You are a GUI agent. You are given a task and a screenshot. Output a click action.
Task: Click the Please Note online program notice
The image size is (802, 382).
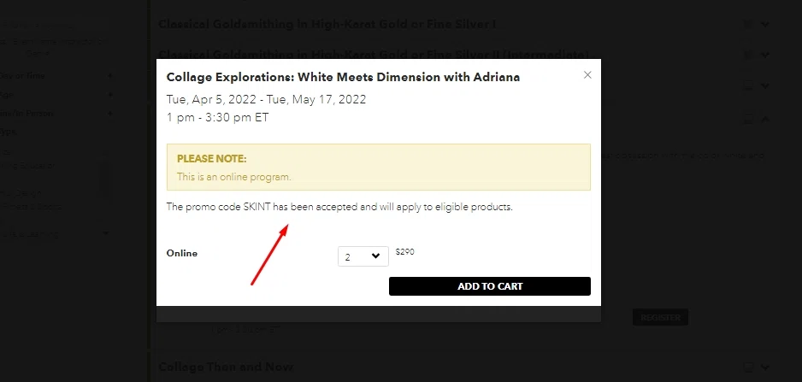[379, 167]
